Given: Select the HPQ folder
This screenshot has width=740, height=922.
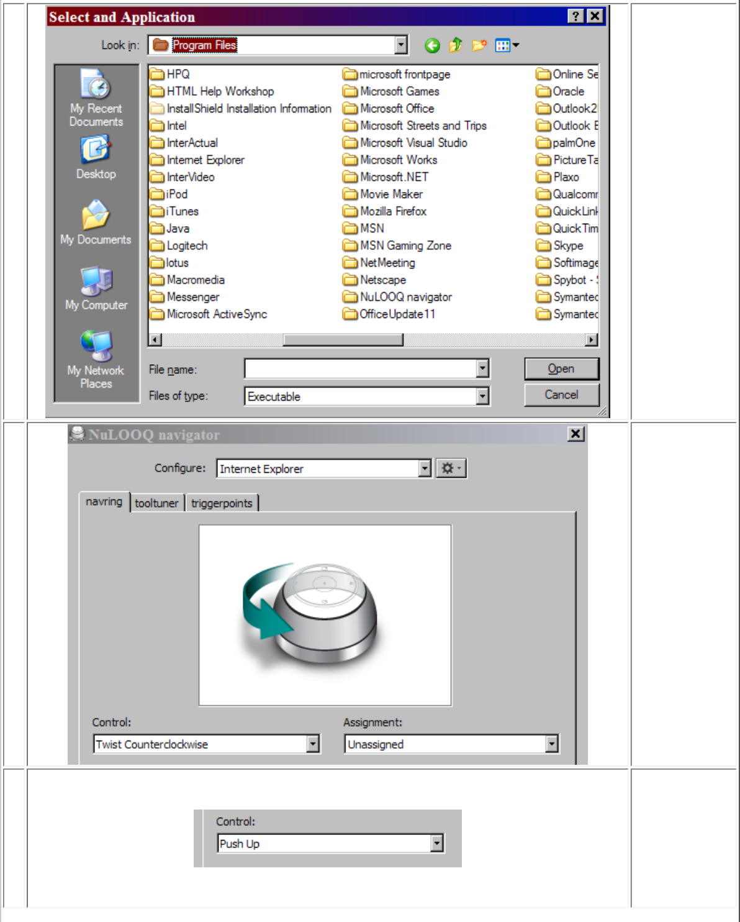Looking at the screenshot, I should 170,74.
